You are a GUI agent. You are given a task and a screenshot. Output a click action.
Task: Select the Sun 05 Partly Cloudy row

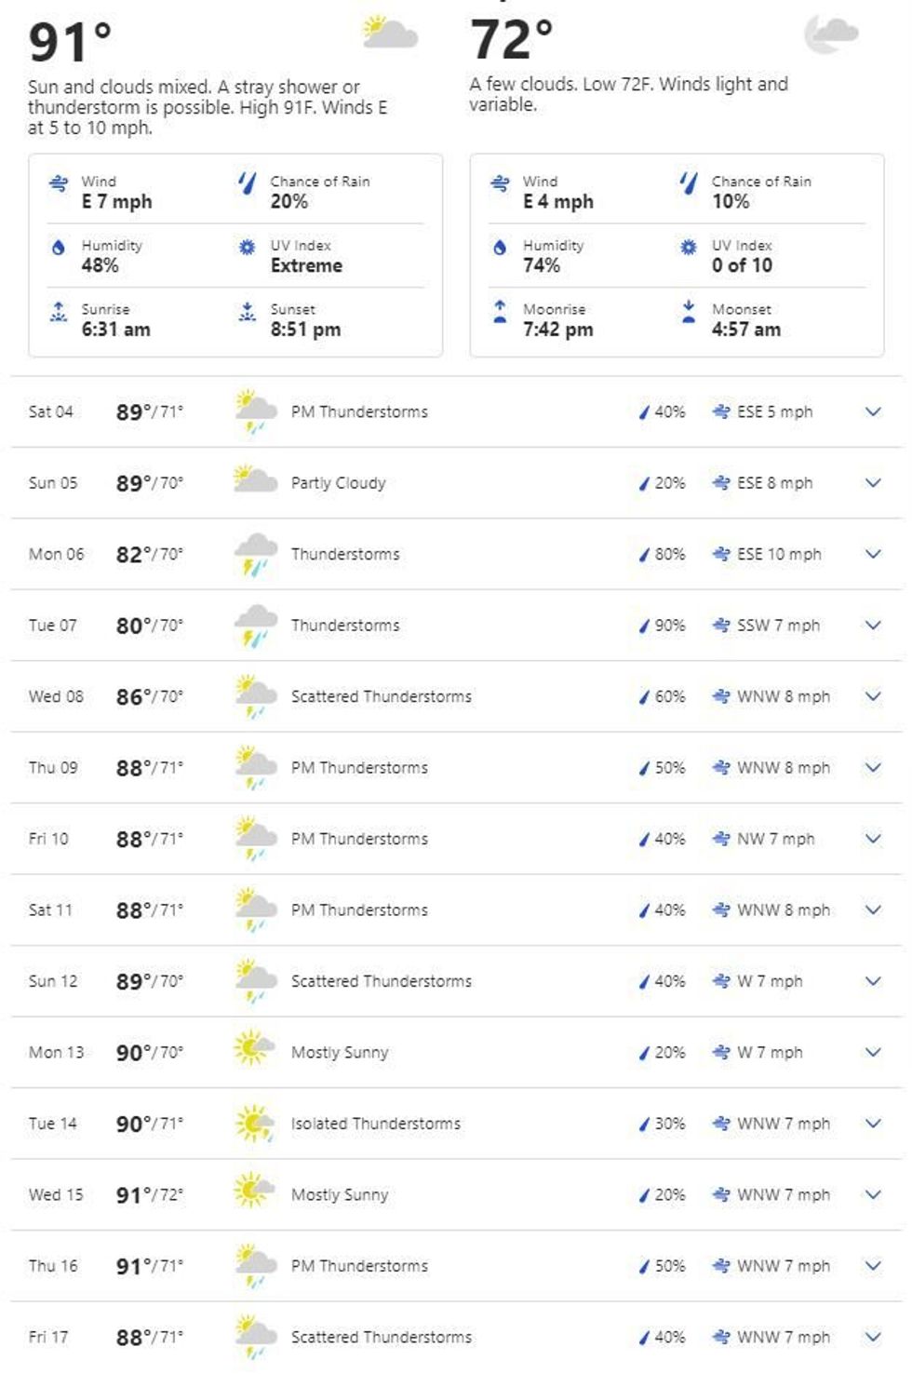[338, 483]
